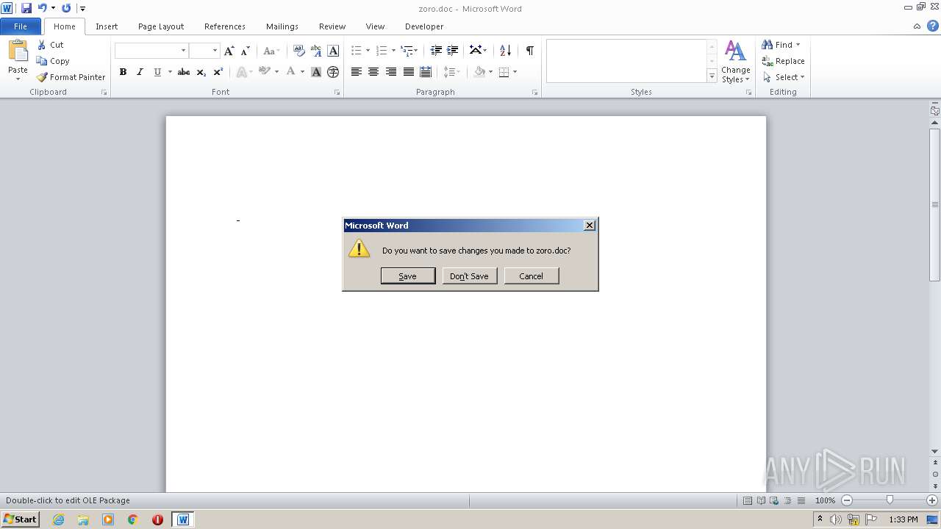The image size is (941, 529).
Task: Toggle Character Shading
Action: pos(316,72)
